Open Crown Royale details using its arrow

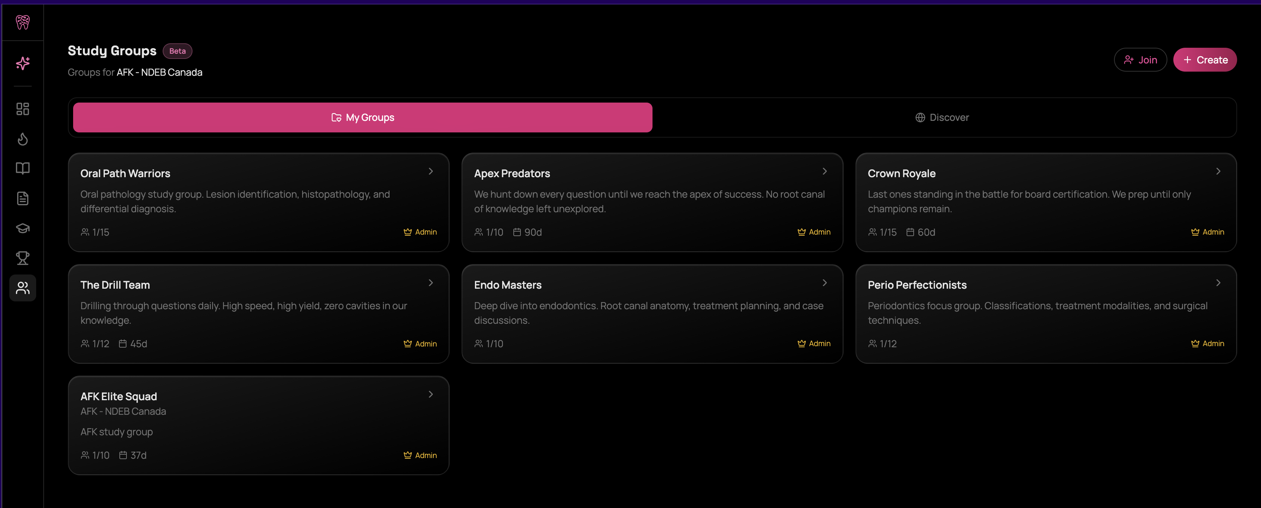pos(1218,171)
